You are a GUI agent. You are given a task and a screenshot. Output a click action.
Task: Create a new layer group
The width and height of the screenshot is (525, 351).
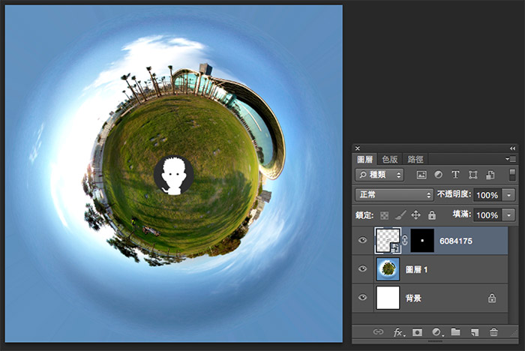tap(456, 331)
